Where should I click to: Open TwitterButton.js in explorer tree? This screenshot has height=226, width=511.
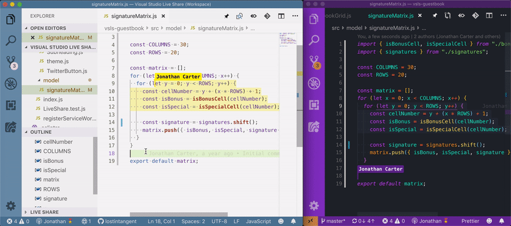coord(67,71)
